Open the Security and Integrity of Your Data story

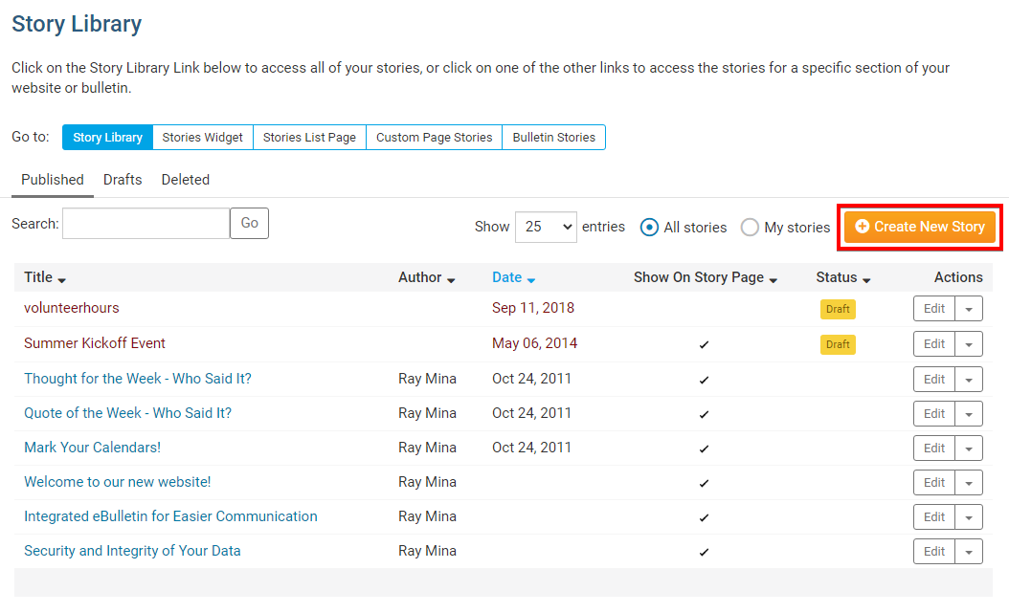coord(132,551)
